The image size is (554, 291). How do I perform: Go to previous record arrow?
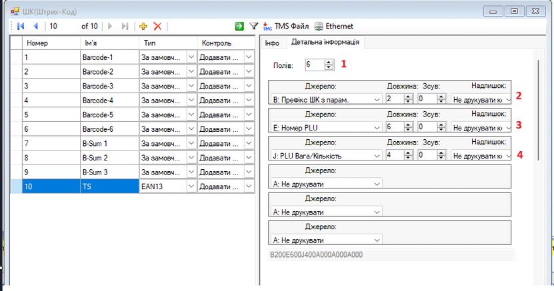(x=35, y=26)
